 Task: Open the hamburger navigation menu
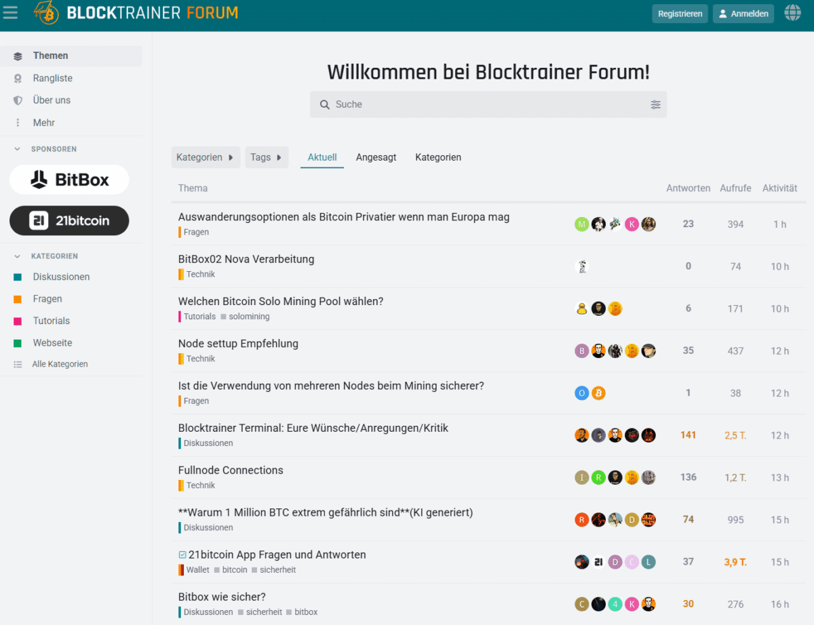(10, 13)
